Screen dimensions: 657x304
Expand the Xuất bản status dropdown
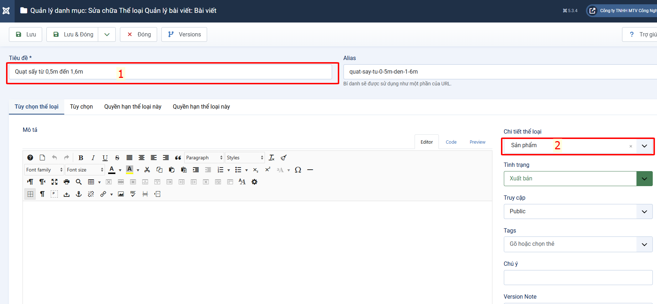pyautogui.click(x=644, y=179)
